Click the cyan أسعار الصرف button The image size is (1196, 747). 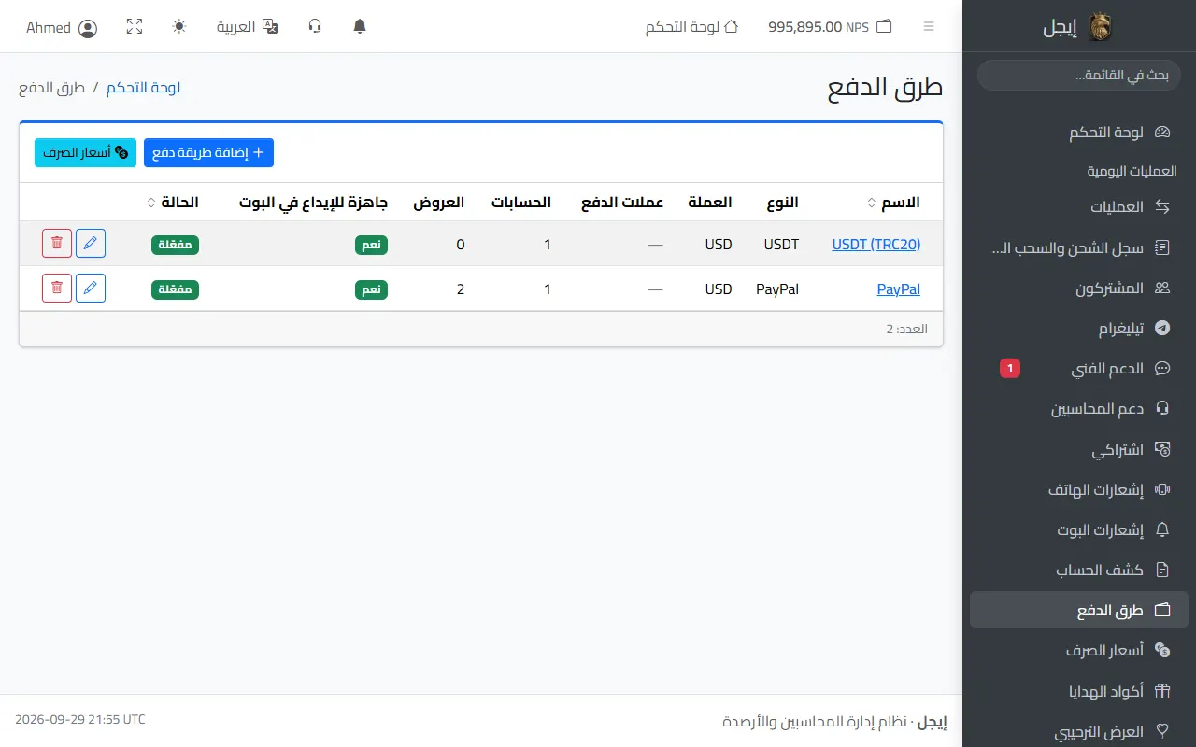(85, 152)
